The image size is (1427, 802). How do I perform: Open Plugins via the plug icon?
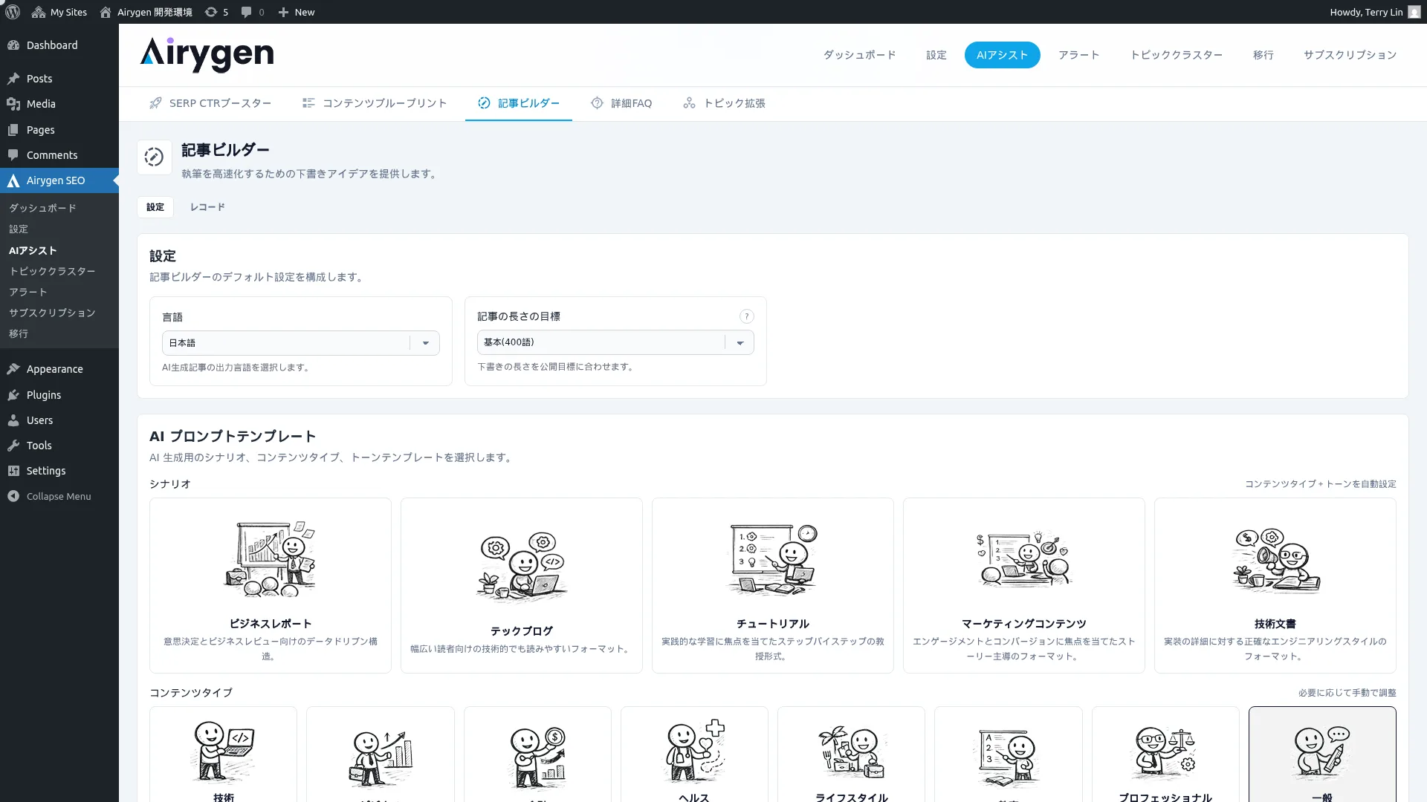(x=13, y=395)
